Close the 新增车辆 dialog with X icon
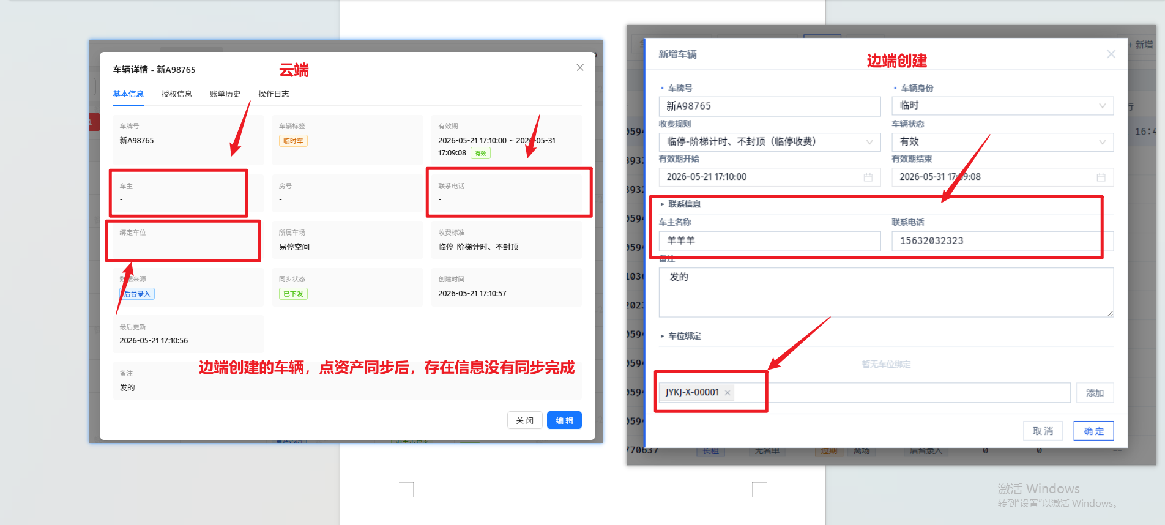Viewport: 1165px width, 525px height. 1111,54
